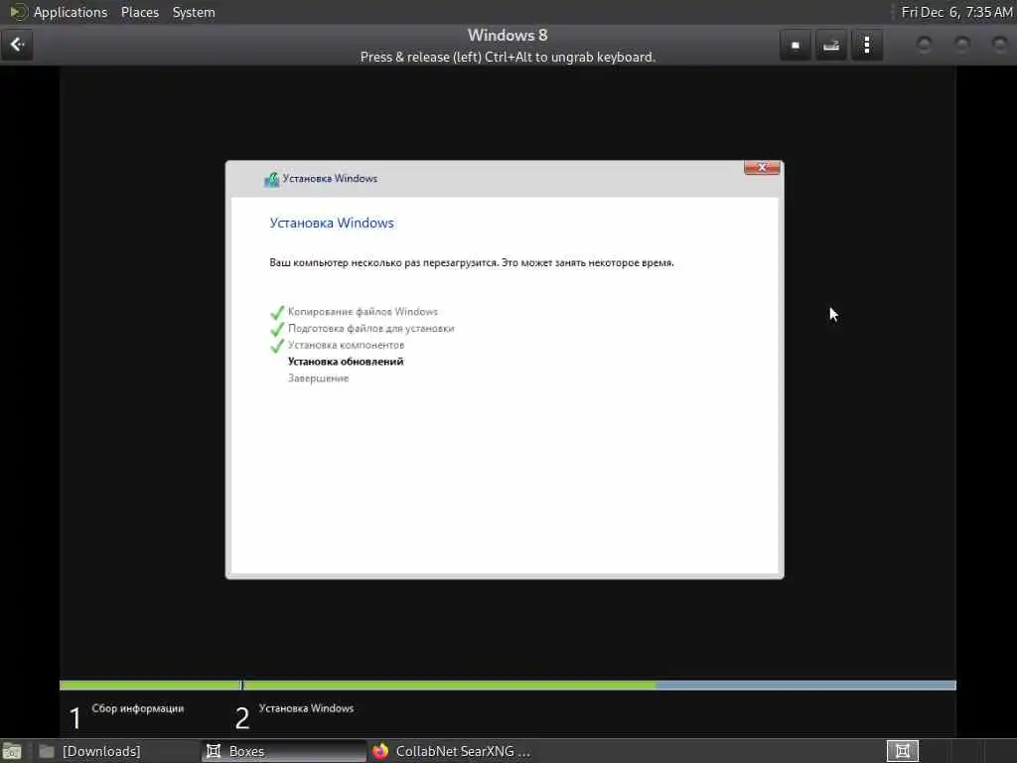Click the installation progress bar
Viewport: 1017px width, 763px height.
pyautogui.click(x=508, y=686)
